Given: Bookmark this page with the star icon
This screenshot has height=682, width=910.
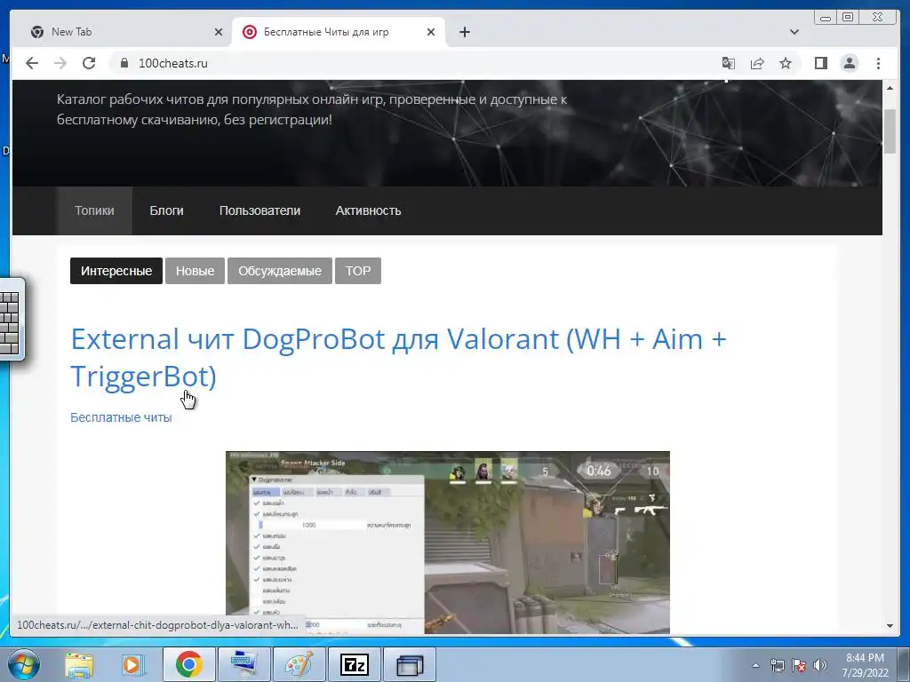Looking at the screenshot, I should [x=786, y=63].
